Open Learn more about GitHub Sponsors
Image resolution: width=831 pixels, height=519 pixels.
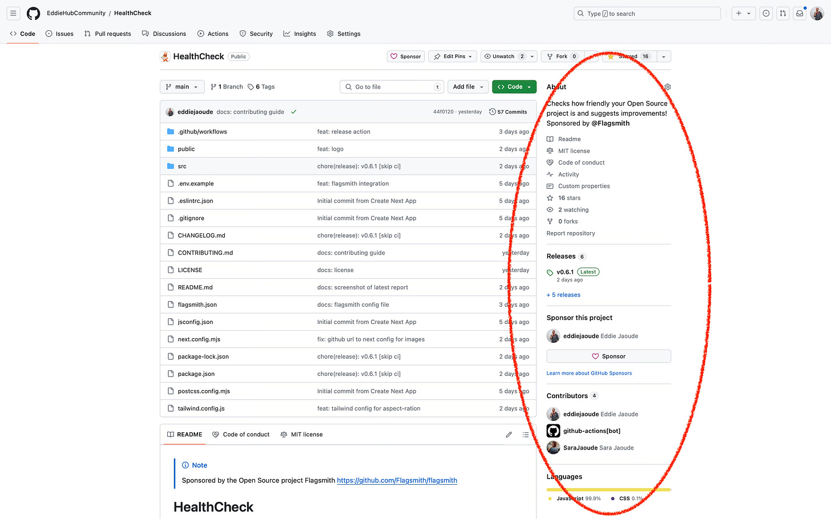pos(589,374)
